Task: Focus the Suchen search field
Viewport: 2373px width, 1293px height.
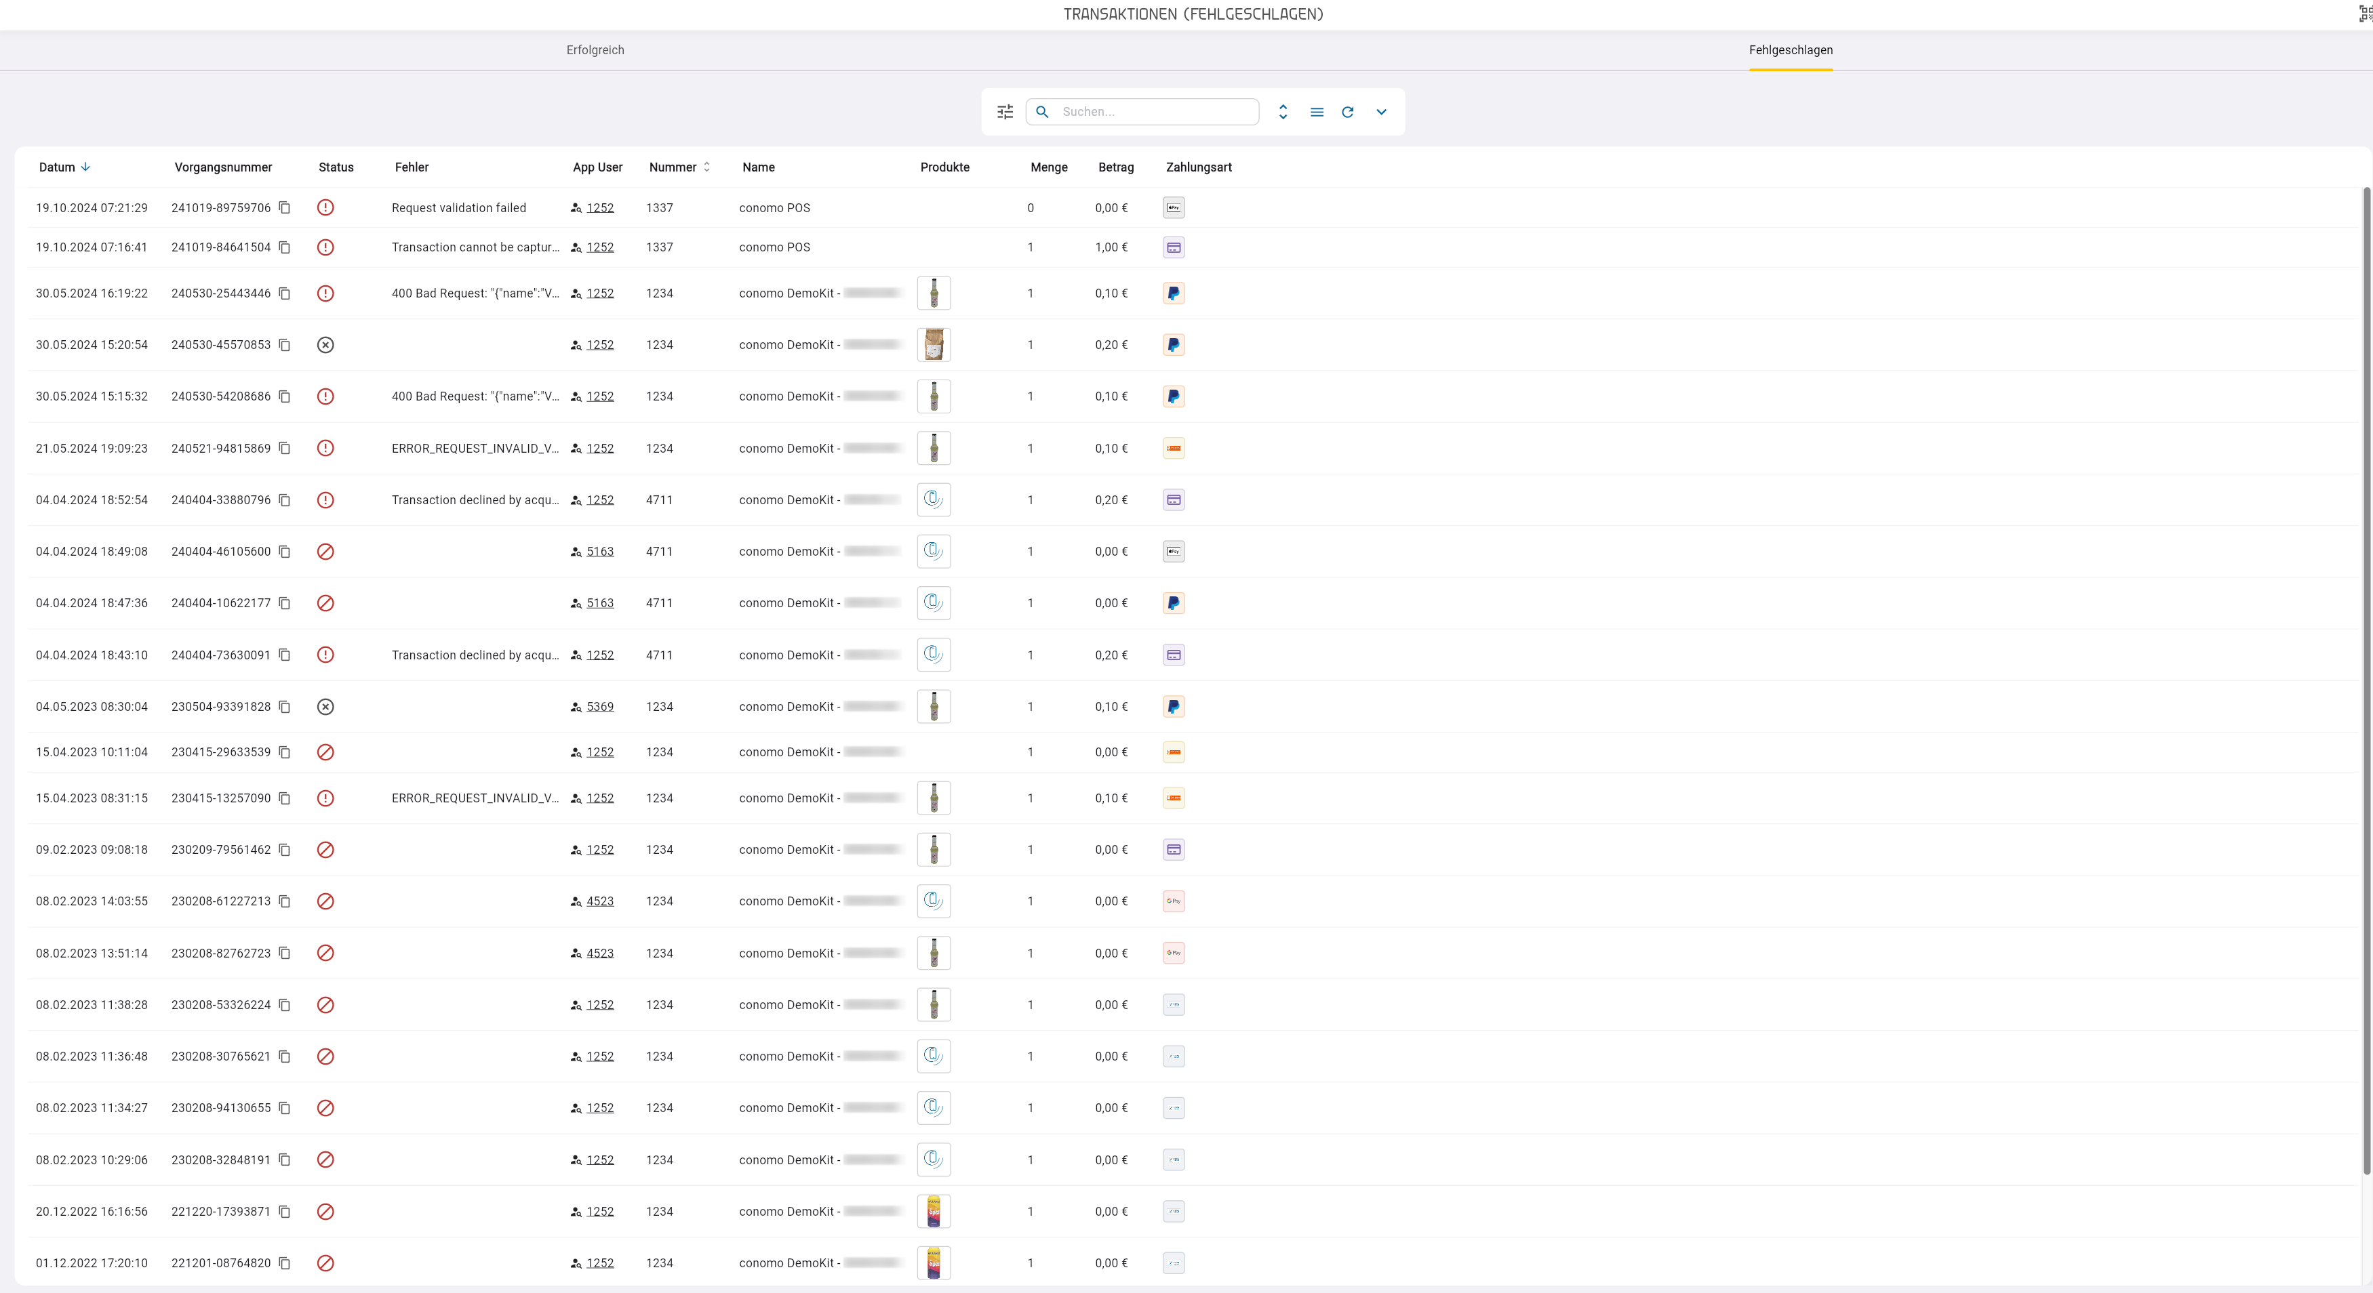Action: [x=1142, y=111]
